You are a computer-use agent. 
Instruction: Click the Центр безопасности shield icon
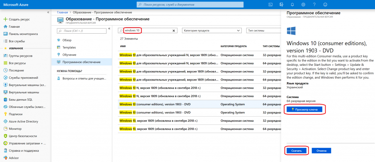tap(5, 136)
